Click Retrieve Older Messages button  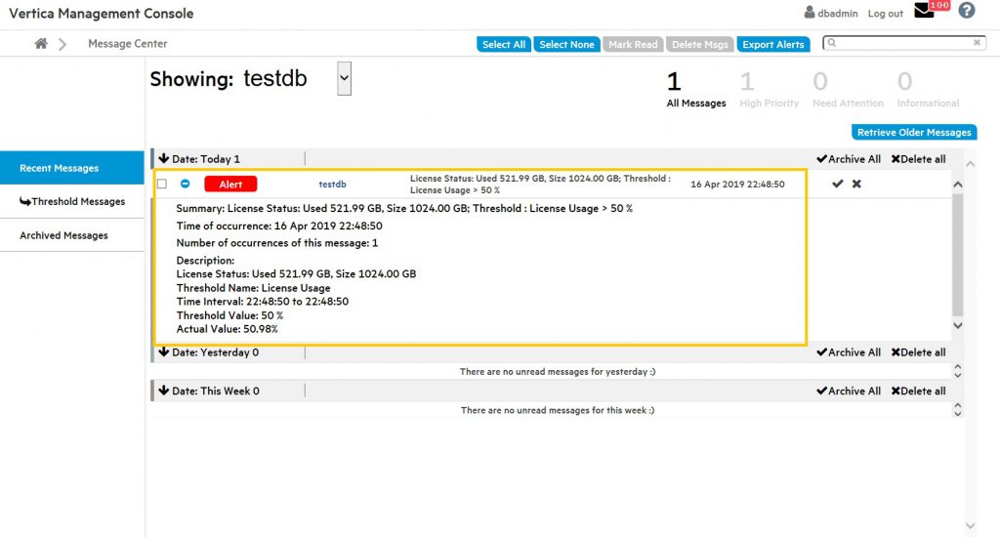[x=914, y=132]
